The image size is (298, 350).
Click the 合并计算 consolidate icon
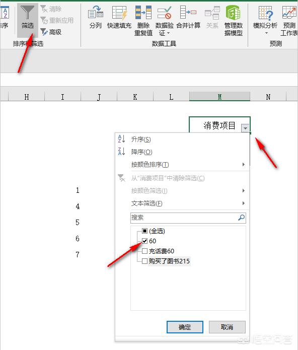point(188,12)
